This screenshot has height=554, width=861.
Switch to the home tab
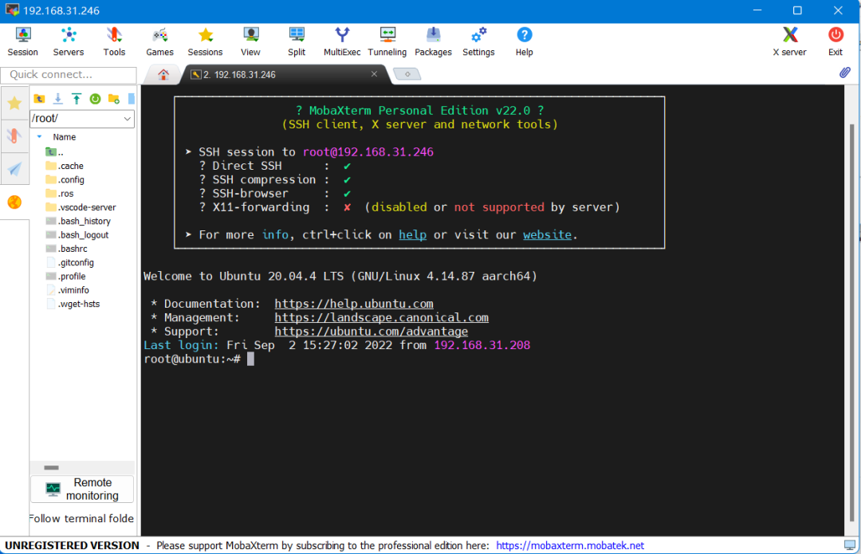(163, 75)
